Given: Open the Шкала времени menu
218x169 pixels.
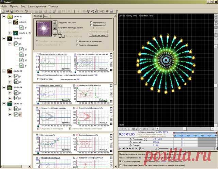Looking at the screenshot, I should [x=37, y=6].
